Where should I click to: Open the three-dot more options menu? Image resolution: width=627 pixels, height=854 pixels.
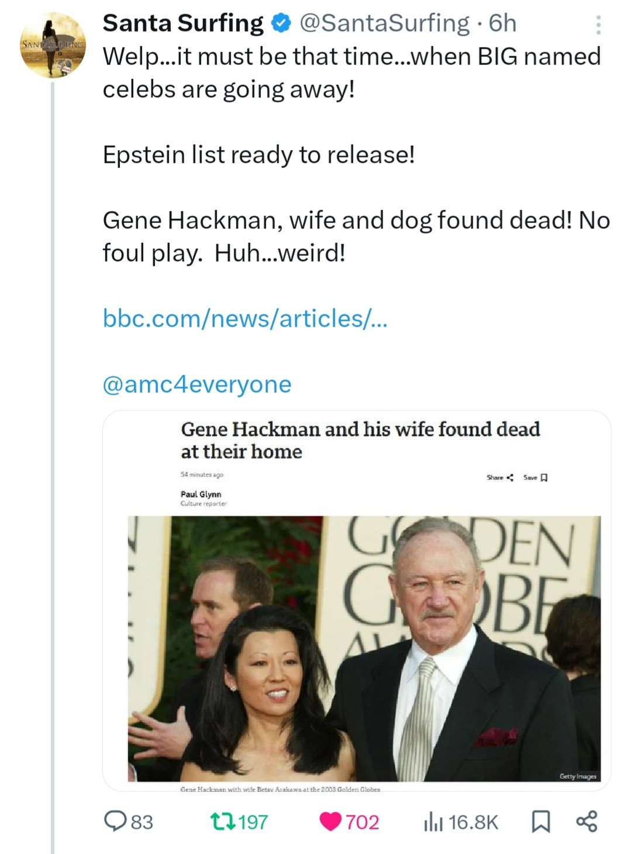point(598,25)
